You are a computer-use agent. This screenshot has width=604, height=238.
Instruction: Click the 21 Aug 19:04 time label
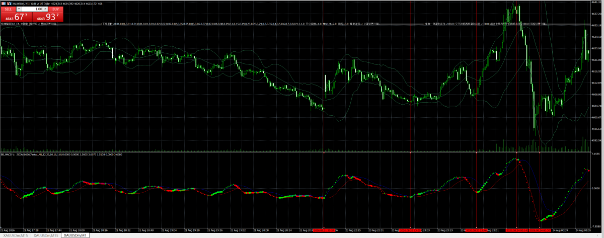[x=170, y=230]
